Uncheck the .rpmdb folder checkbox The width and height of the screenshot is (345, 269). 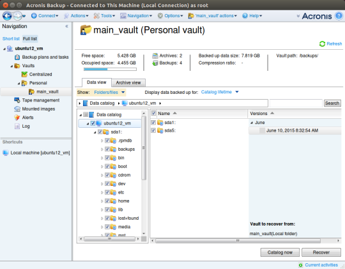(x=107, y=141)
